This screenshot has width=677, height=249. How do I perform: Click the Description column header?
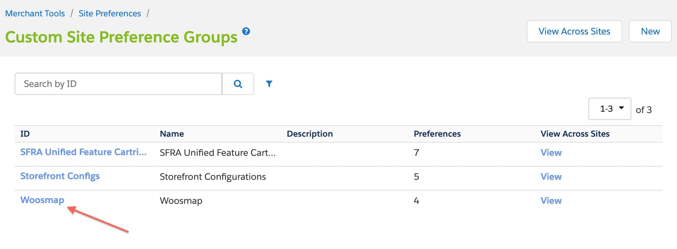(310, 134)
